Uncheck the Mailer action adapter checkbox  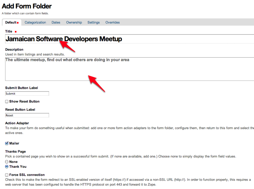pyautogui.click(x=7, y=143)
